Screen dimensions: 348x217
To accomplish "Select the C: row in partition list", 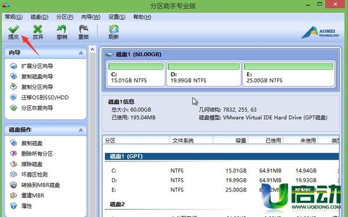I will point(222,171).
